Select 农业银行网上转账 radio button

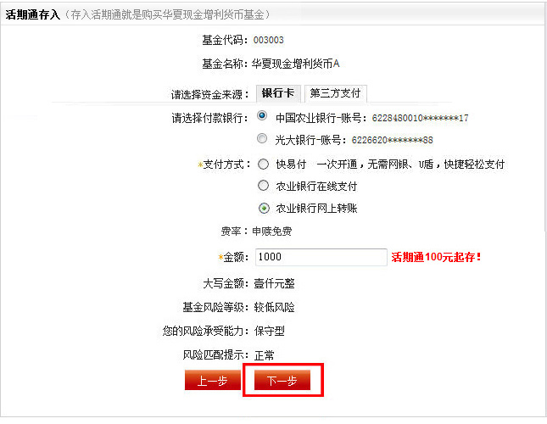point(264,208)
